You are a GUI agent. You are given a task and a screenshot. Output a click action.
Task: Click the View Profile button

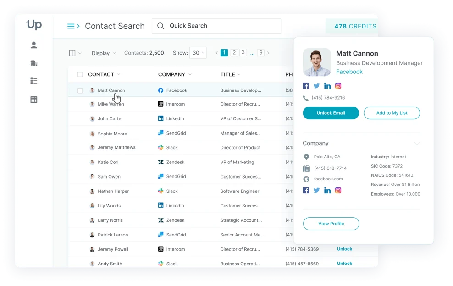[x=331, y=224]
